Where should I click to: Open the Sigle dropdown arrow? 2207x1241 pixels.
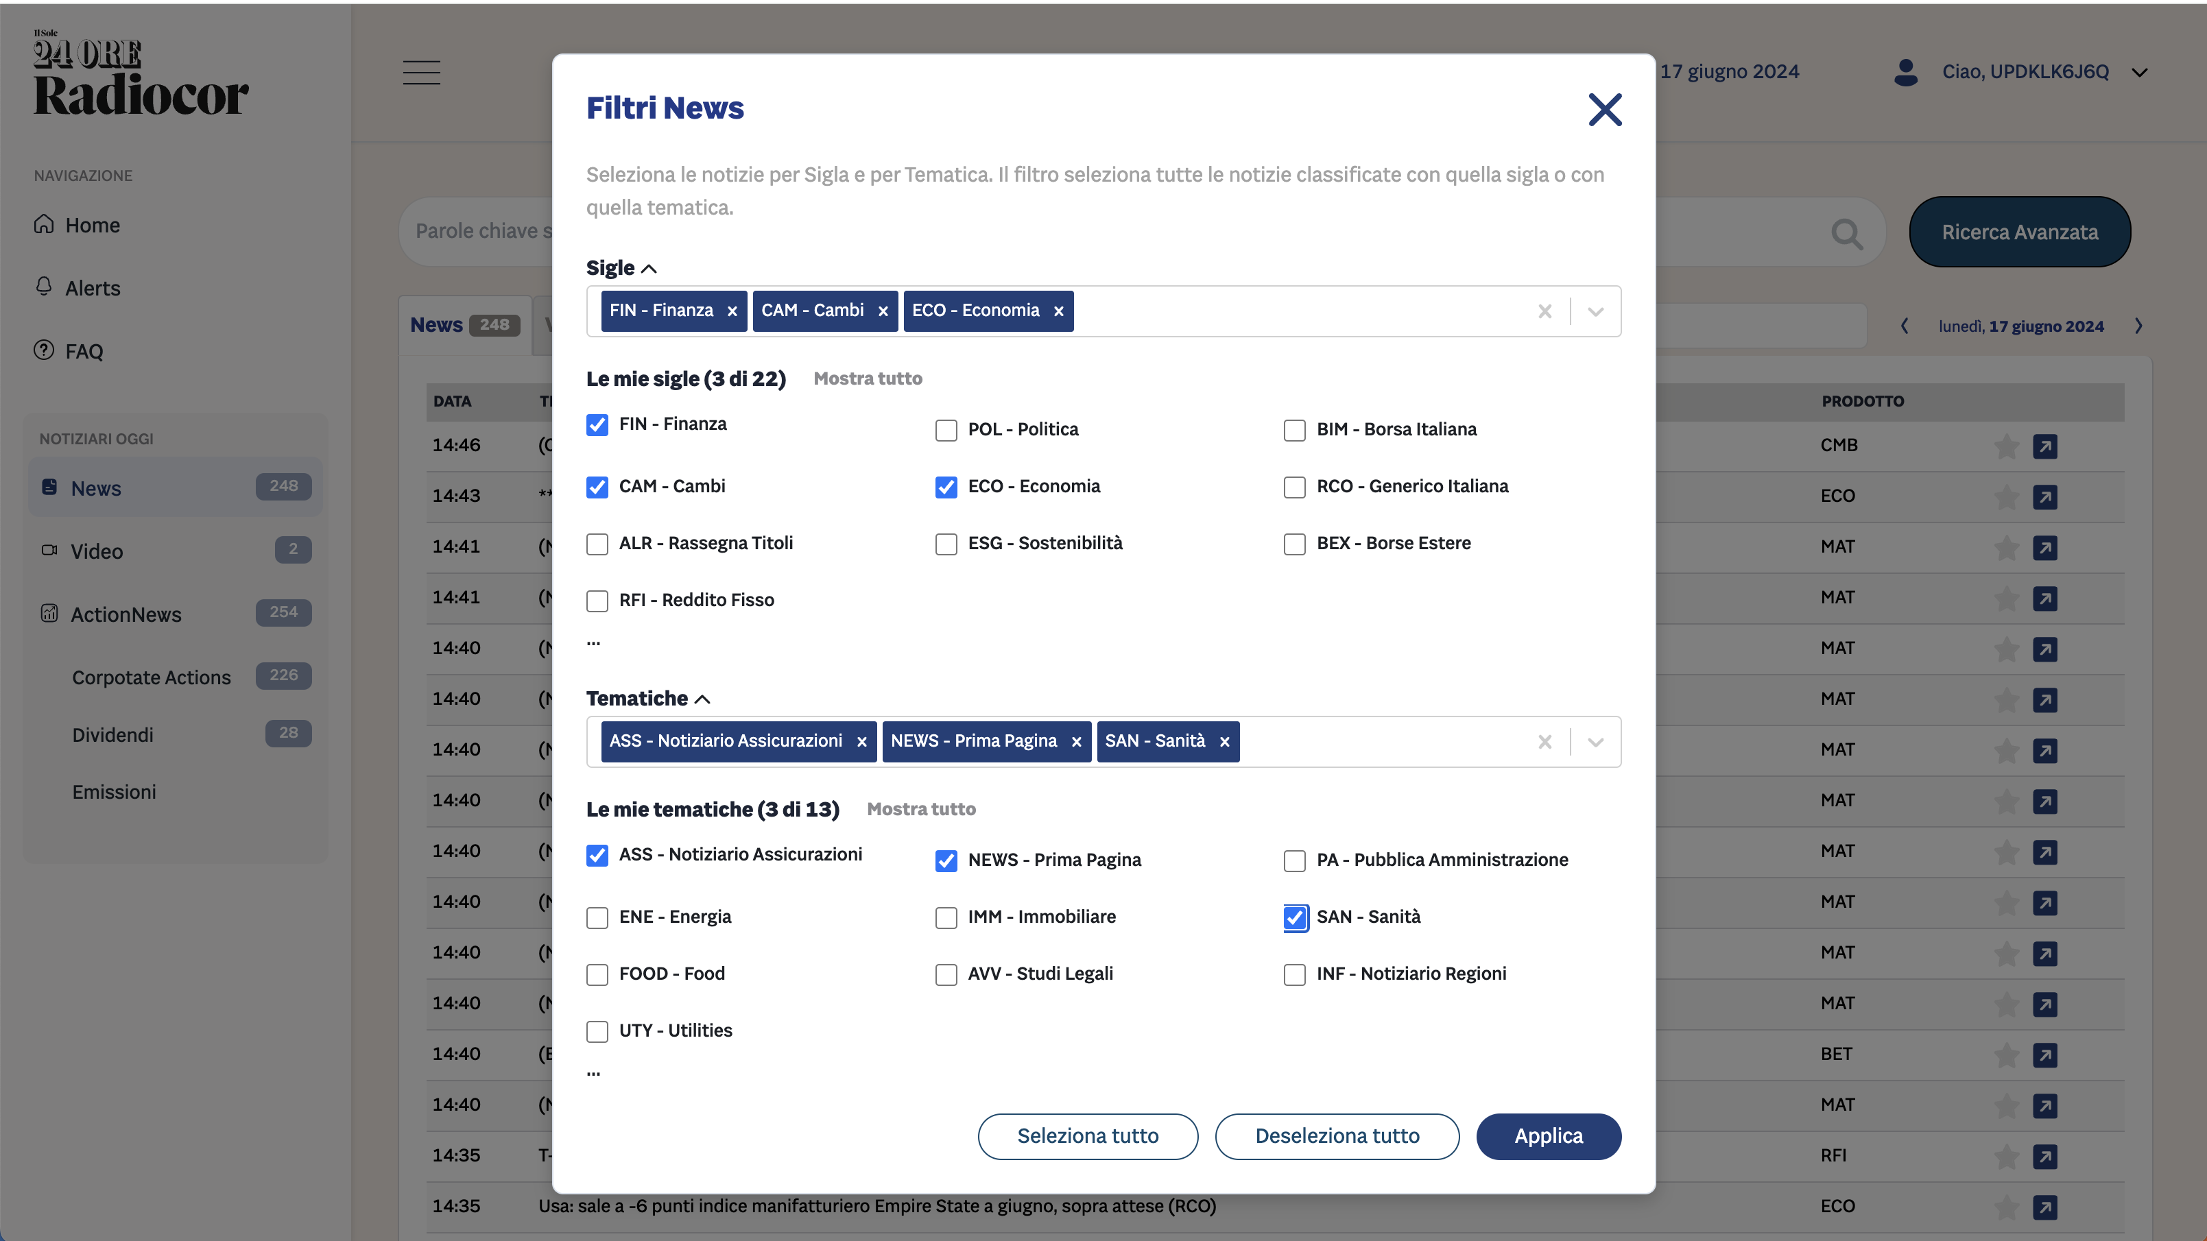(x=1595, y=311)
